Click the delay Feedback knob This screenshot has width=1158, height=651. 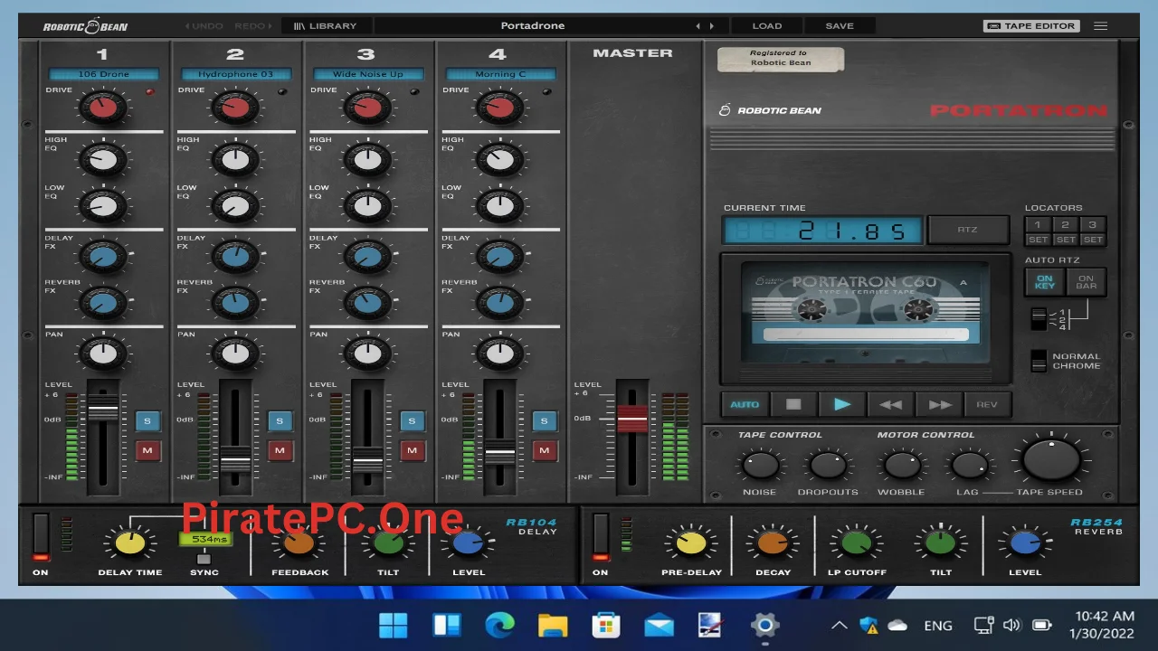tap(299, 542)
